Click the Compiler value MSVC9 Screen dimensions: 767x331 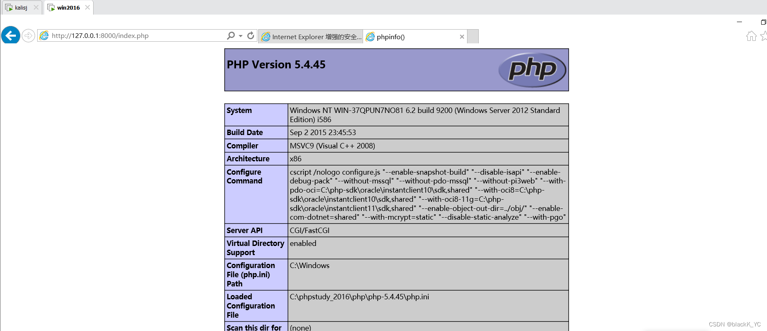[x=333, y=146]
